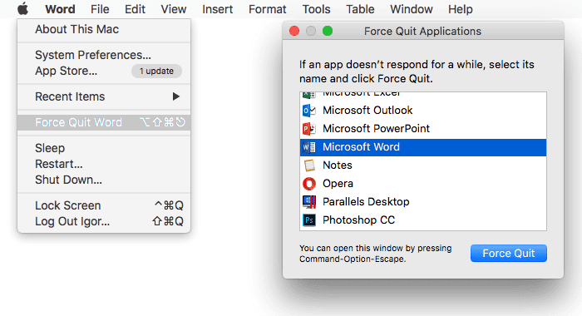Open the View menu
Image resolution: width=582 pixels, height=316 pixels.
173,9
